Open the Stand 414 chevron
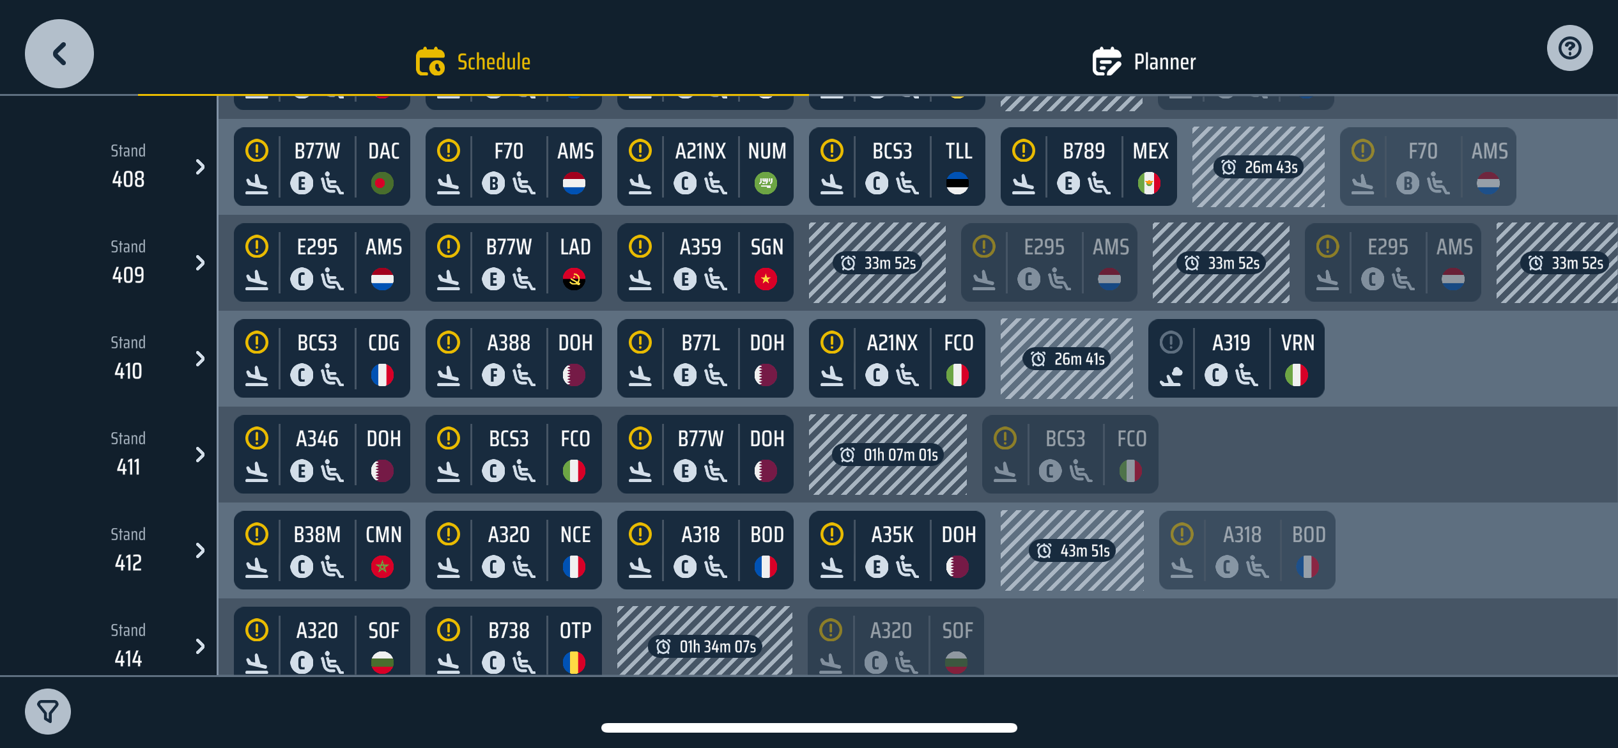This screenshot has width=1618, height=748. [x=200, y=646]
